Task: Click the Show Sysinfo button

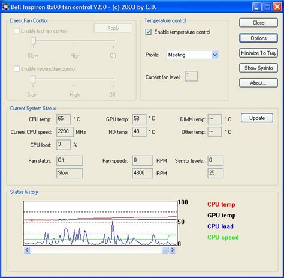Action: pyautogui.click(x=258, y=68)
